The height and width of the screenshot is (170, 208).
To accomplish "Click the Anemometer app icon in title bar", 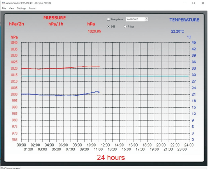I will point(3,3).
